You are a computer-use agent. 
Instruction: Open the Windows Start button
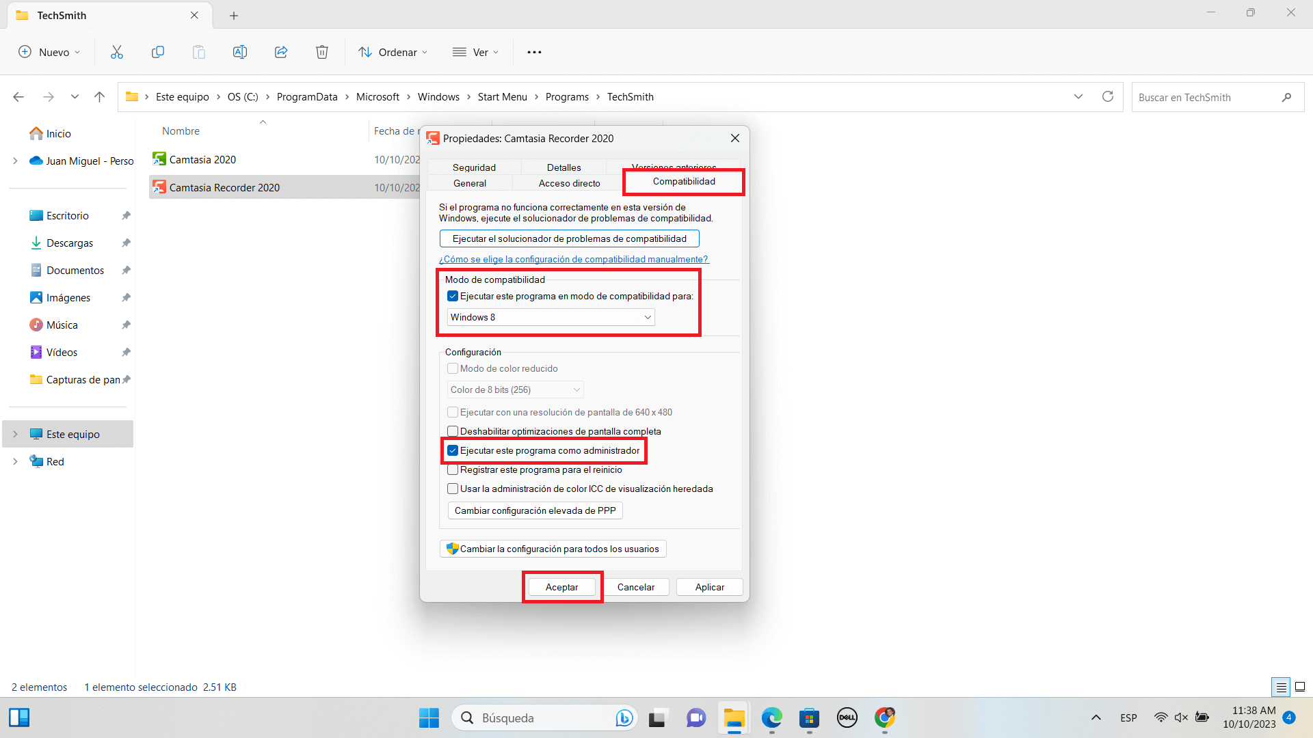point(429,717)
